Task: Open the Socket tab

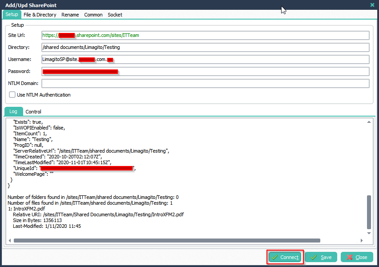Action: (115, 15)
